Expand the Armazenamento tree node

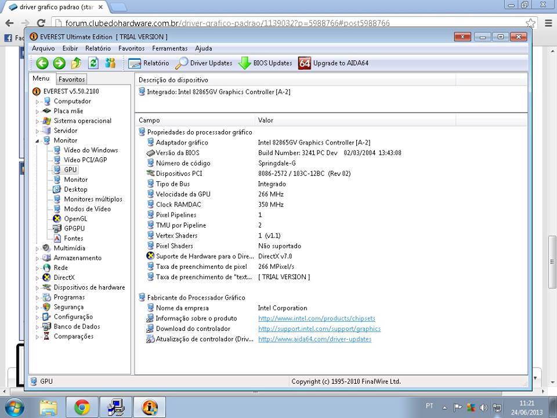pyautogui.click(x=37, y=258)
